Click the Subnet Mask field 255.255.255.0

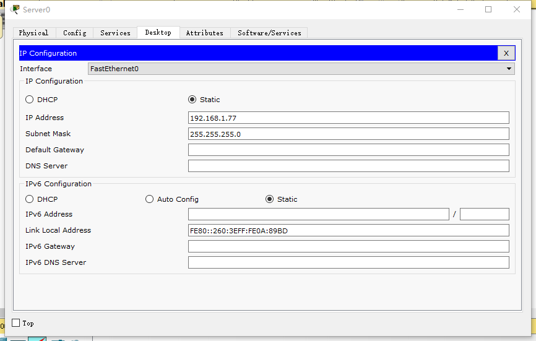tap(348, 134)
